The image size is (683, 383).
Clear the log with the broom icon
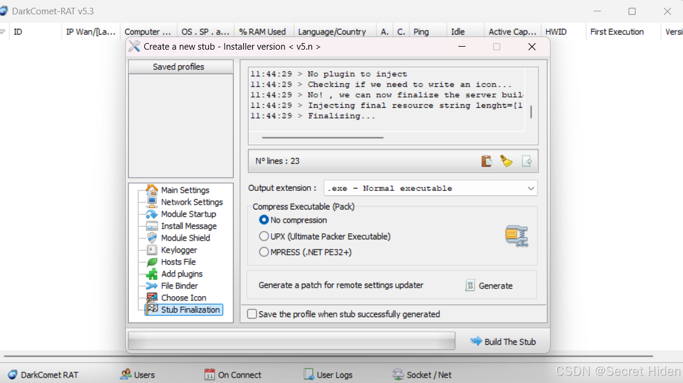[506, 161]
